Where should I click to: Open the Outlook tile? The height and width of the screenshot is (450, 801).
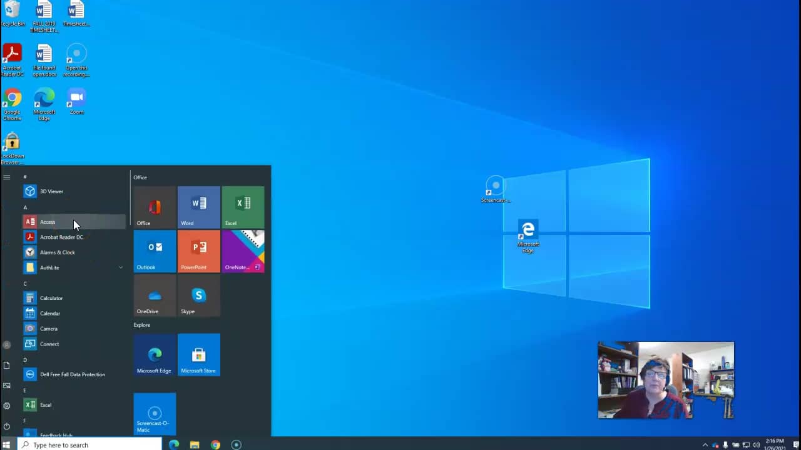pos(155,251)
